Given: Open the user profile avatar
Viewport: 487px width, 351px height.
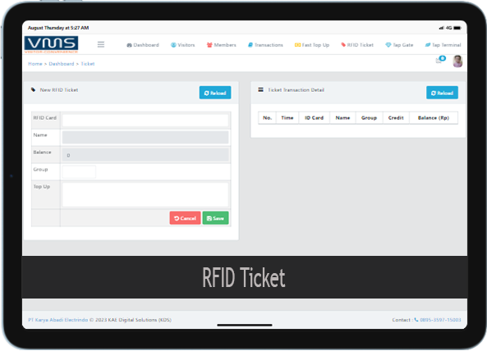Looking at the screenshot, I should (457, 61).
